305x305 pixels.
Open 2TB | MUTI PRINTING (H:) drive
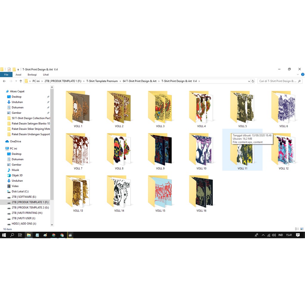(x=27, y=213)
